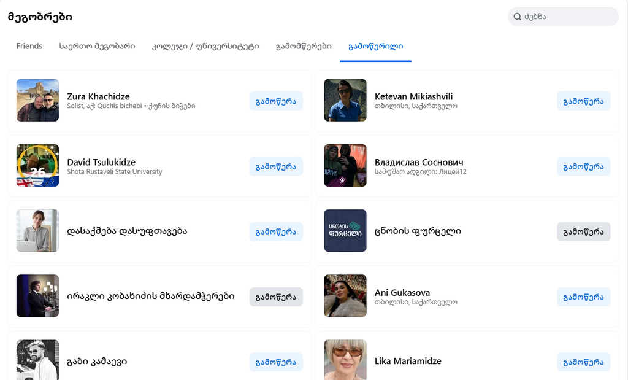The height and width of the screenshot is (380, 628).
Task: Click გამოწერა button beside Lika Mariamidze
Action: click(x=584, y=362)
